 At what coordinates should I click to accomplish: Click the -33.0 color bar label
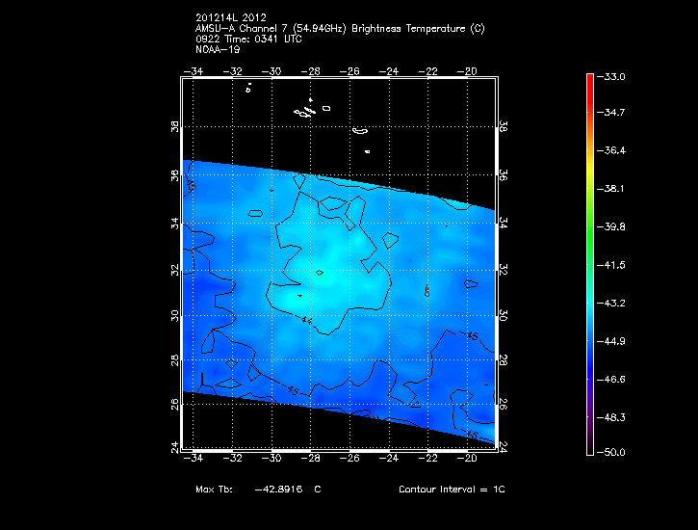coord(613,76)
